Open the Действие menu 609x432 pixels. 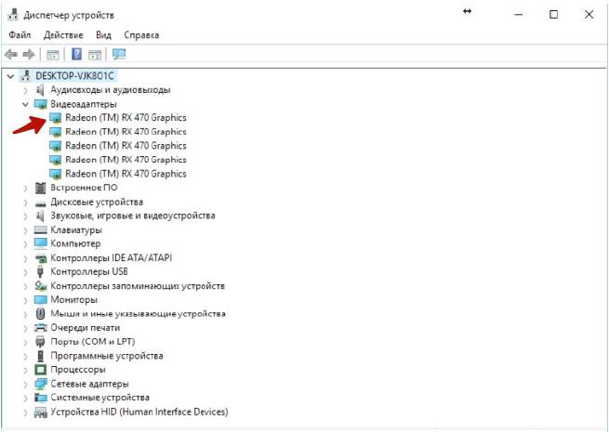point(63,35)
